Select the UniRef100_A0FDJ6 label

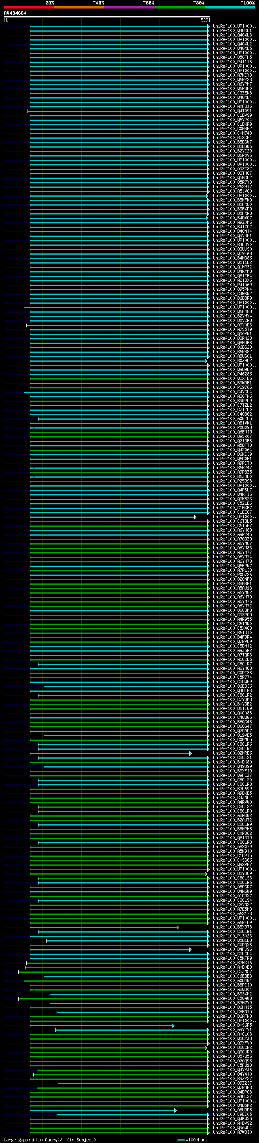coord(232,107)
